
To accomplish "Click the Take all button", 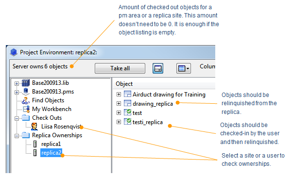I will coord(120,68).
